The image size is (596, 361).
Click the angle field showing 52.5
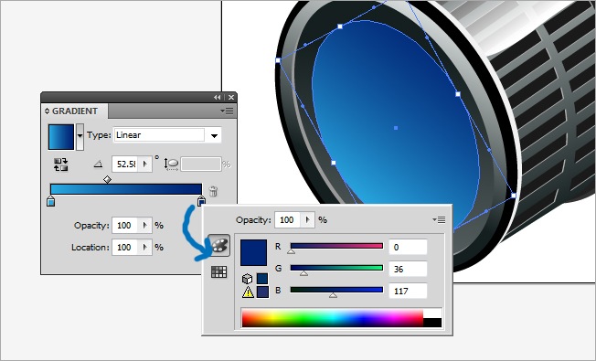[x=125, y=165]
